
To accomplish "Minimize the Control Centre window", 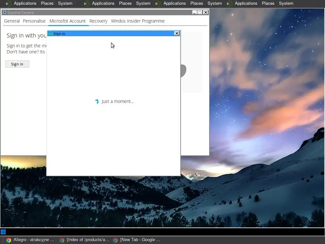I will 194,12.
